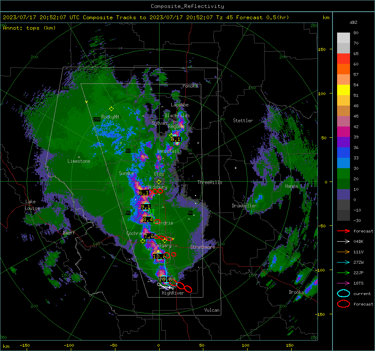
Task: Click the Limestone label
Action: click(79, 161)
